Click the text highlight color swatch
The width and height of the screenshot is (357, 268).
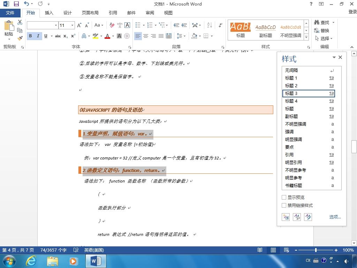[96, 36]
